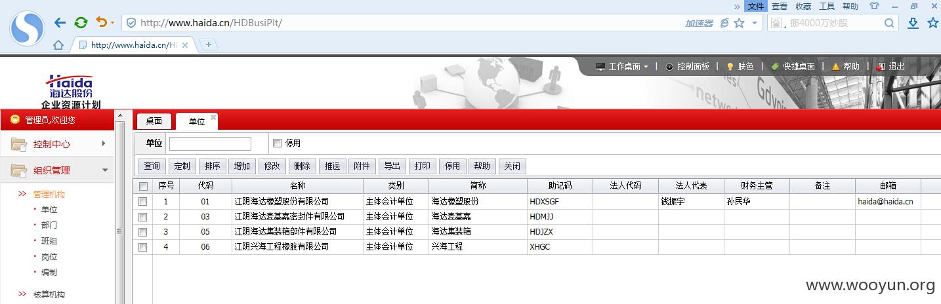Viewport: 941px width, 304px height.
Task: Open the 快捷桌面 shortcut desktop
Action: (793, 66)
